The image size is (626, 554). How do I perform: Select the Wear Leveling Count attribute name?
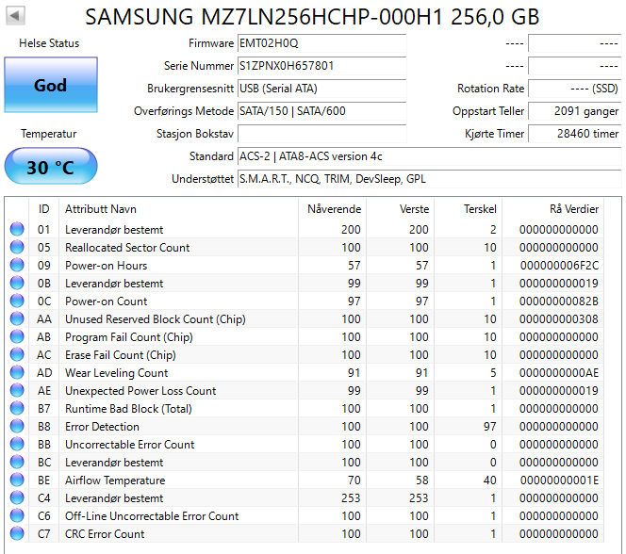[x=117, y=373]
